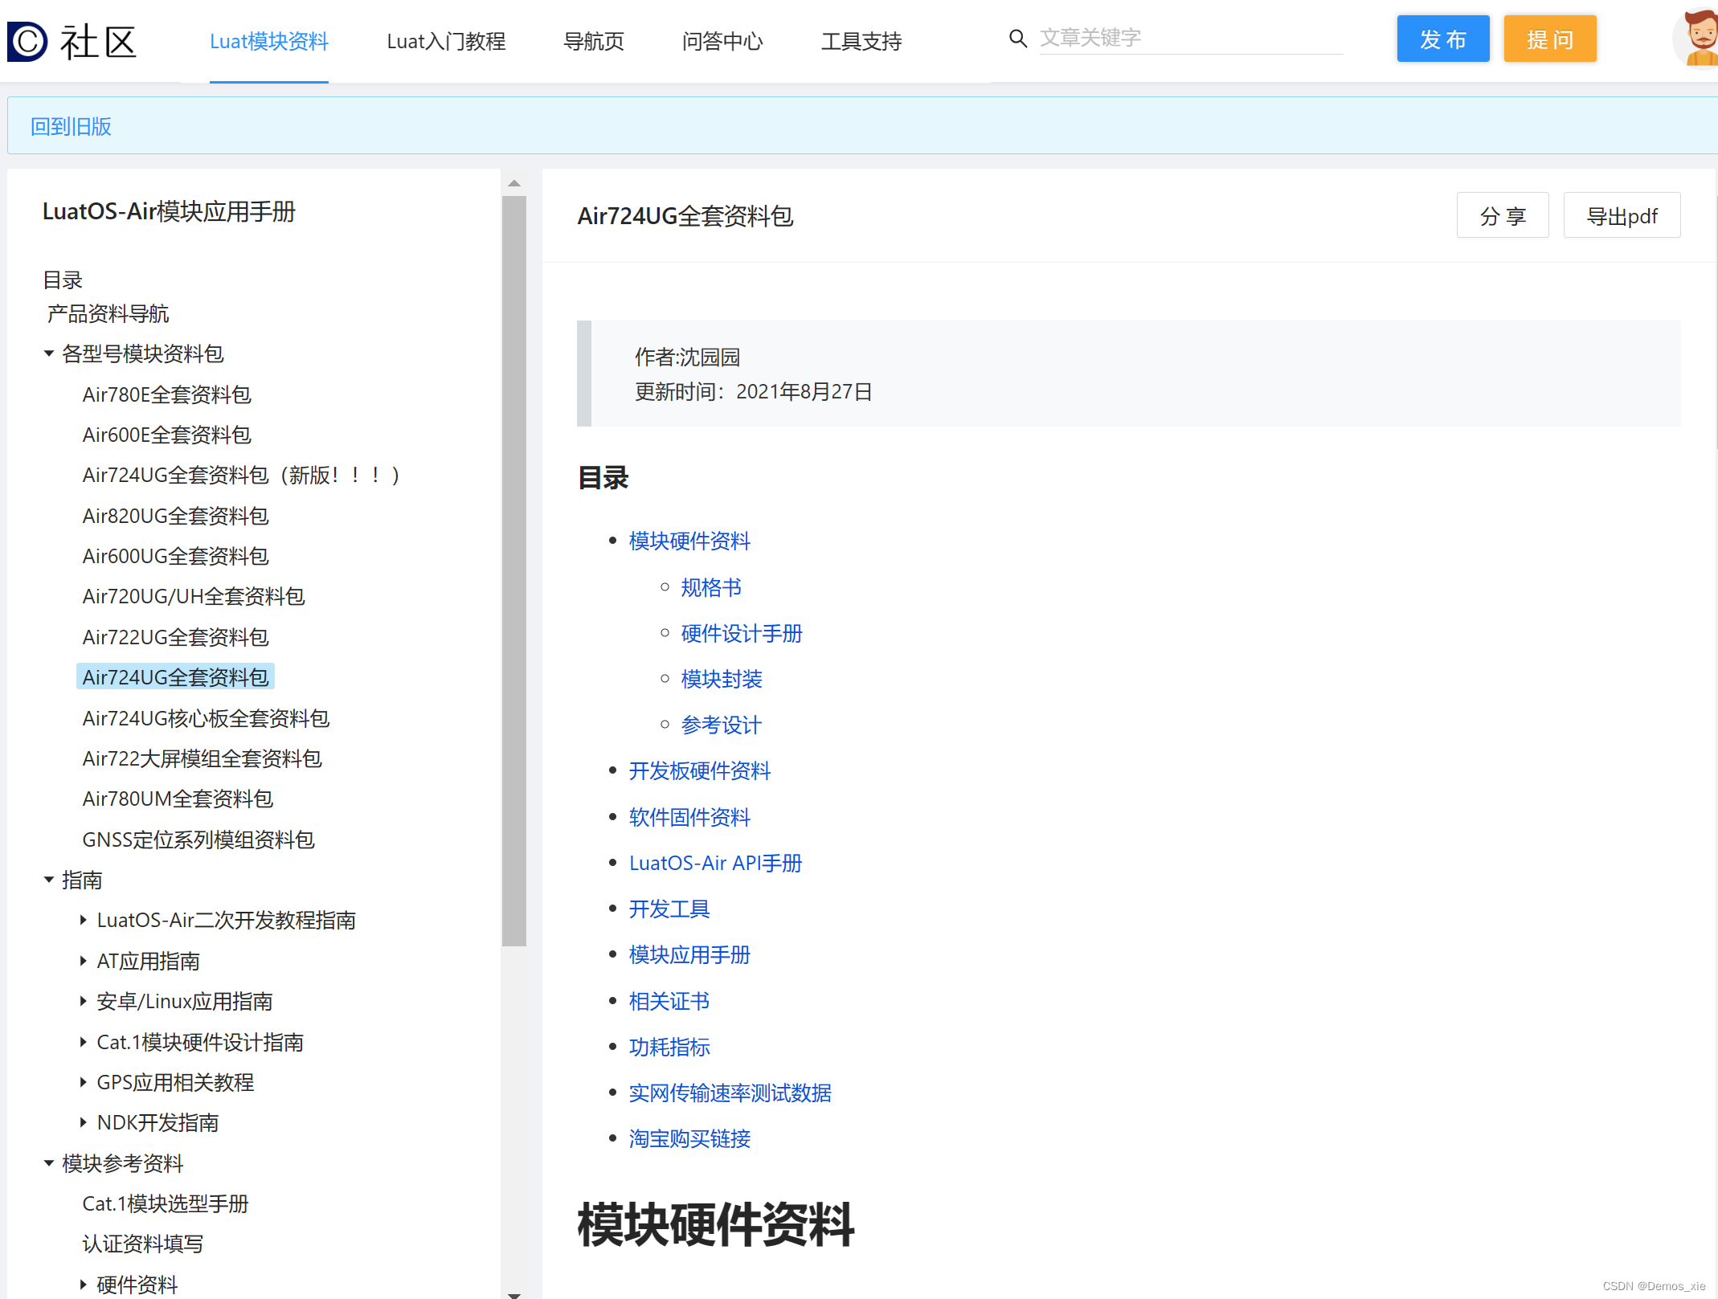Expand the 硬件资料 node

pyautogui.click(x=83, y=1285)
